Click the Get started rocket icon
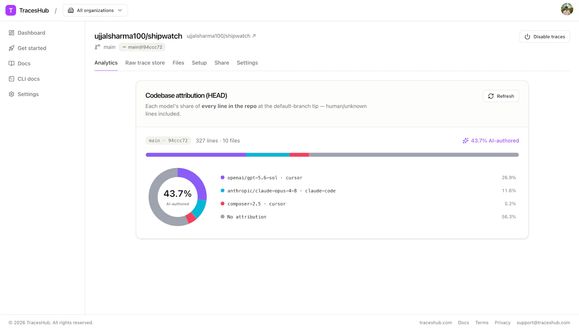The image size is (579, 329). tap(12, 48)
